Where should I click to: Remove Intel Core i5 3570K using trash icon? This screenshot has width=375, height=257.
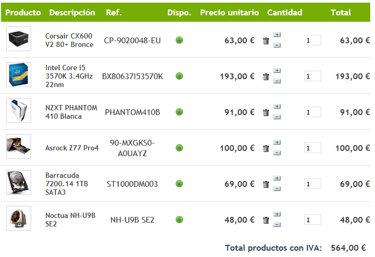266,77
